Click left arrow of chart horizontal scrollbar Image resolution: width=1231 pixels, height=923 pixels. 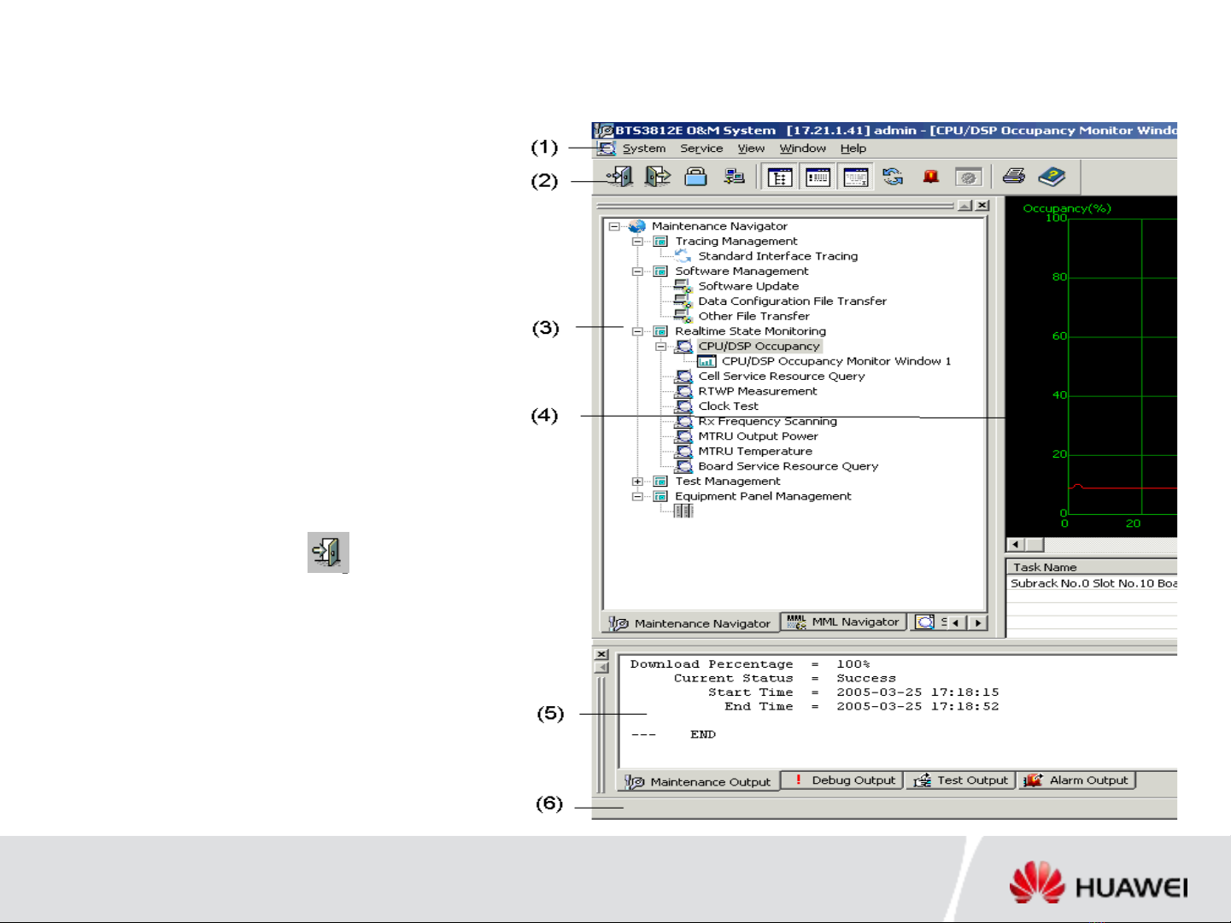[1016, 545]
